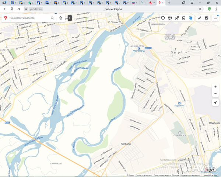
Task: Open the map layers selector
Action: (190, 18)
